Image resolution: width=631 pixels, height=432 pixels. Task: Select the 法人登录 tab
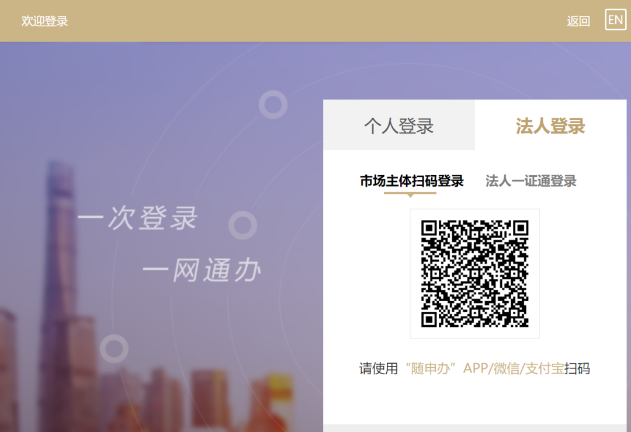[550, 126]
